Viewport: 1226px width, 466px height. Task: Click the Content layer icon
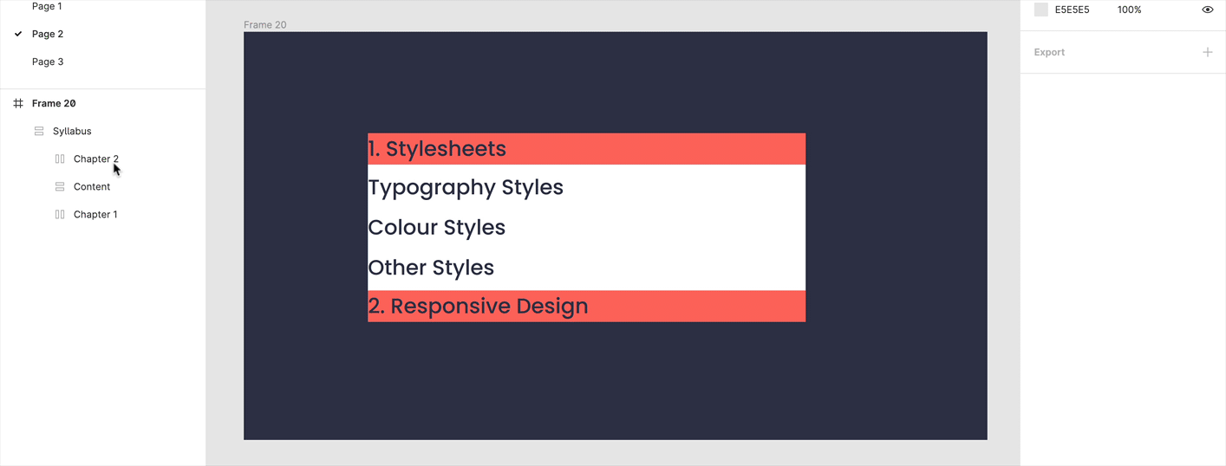(60, 186)
